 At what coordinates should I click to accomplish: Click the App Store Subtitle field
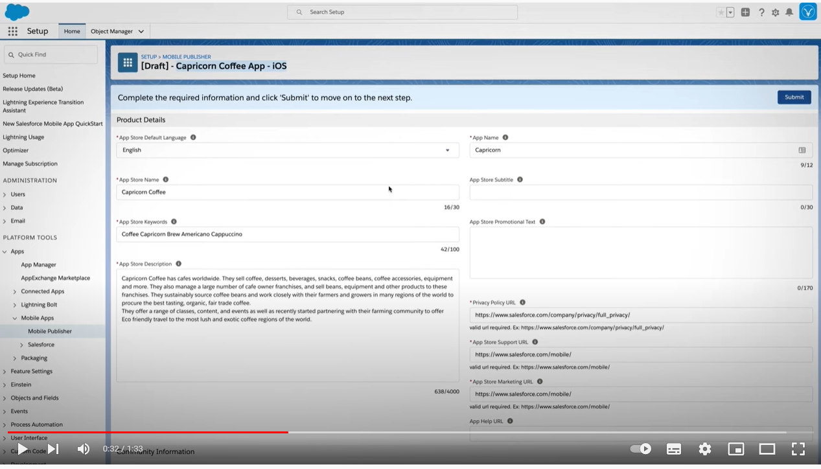(641, 192)
